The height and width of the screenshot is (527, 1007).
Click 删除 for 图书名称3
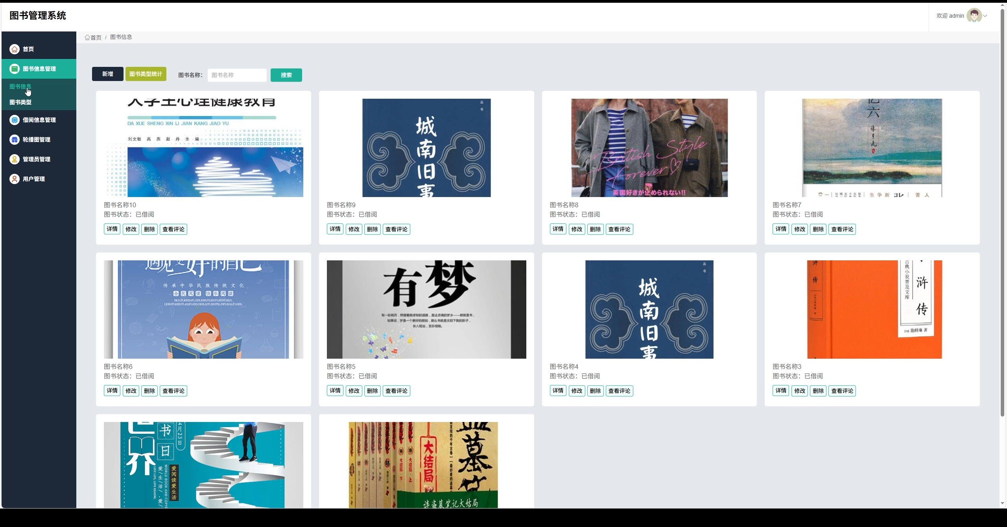point(818,391)
